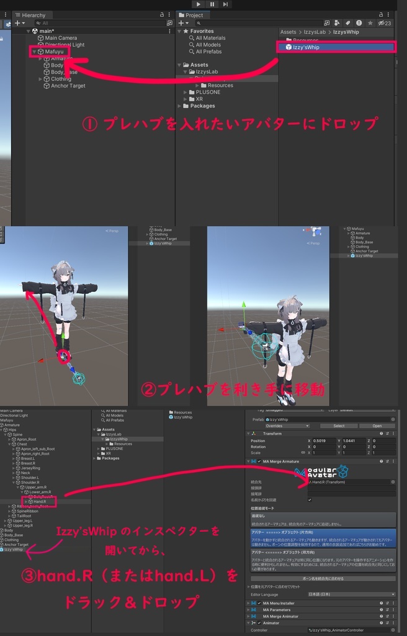The width and height of the screenshot is (407, 636).
Task: Select the 追従なし position mode
Action: pos(323,520)
